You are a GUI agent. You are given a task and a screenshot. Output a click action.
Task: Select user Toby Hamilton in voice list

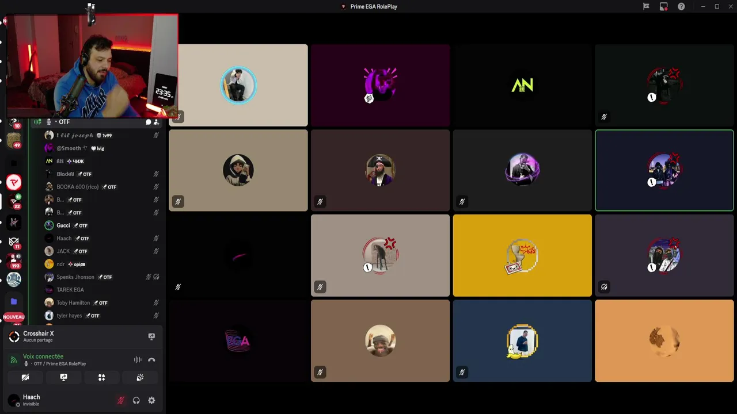tap(101, 302)
